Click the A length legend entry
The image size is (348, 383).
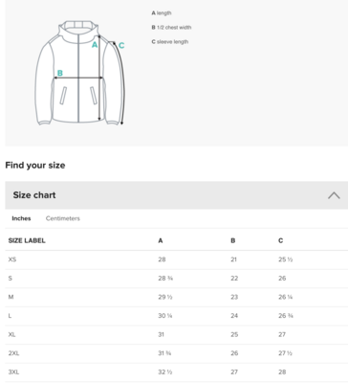pyautogui.click(x=162, y=13)
